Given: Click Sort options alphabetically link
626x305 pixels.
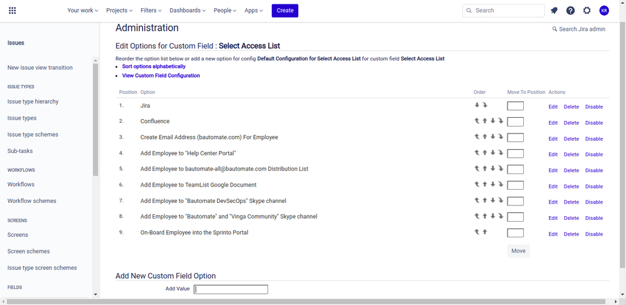Looking at the screenshot, I should point(154,66).
